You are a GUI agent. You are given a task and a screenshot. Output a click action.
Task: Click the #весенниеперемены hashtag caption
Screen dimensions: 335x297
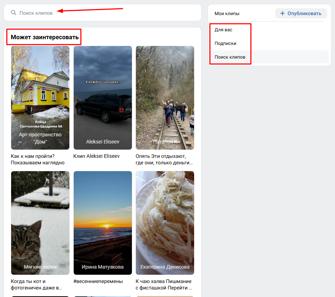(98, 282)
